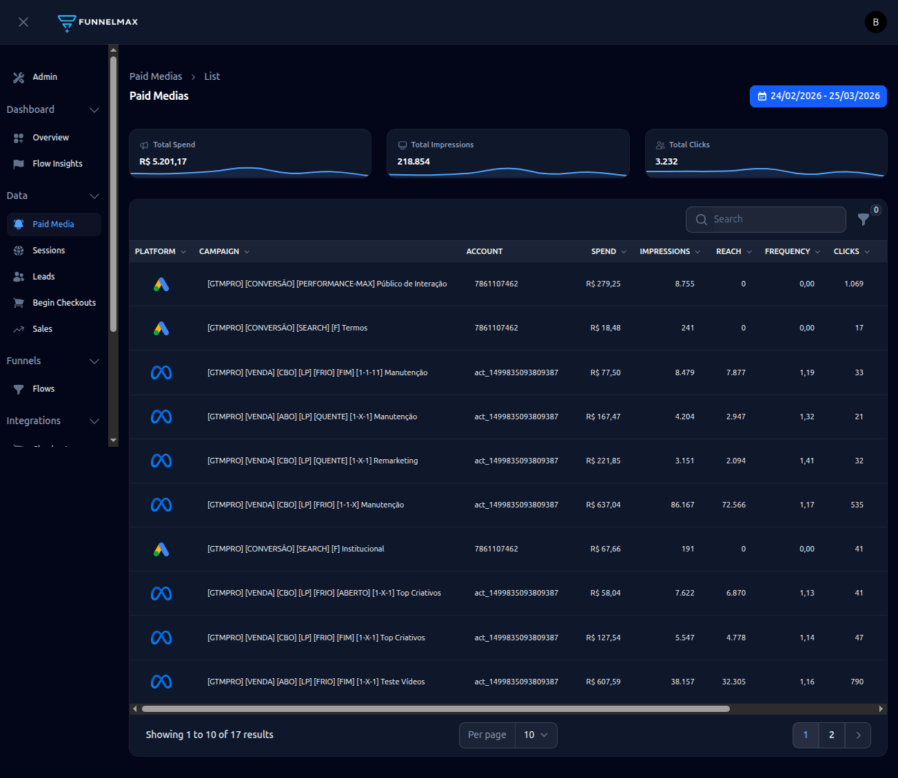Click the Sessions icon in the sidebar

tap(19, 250)
